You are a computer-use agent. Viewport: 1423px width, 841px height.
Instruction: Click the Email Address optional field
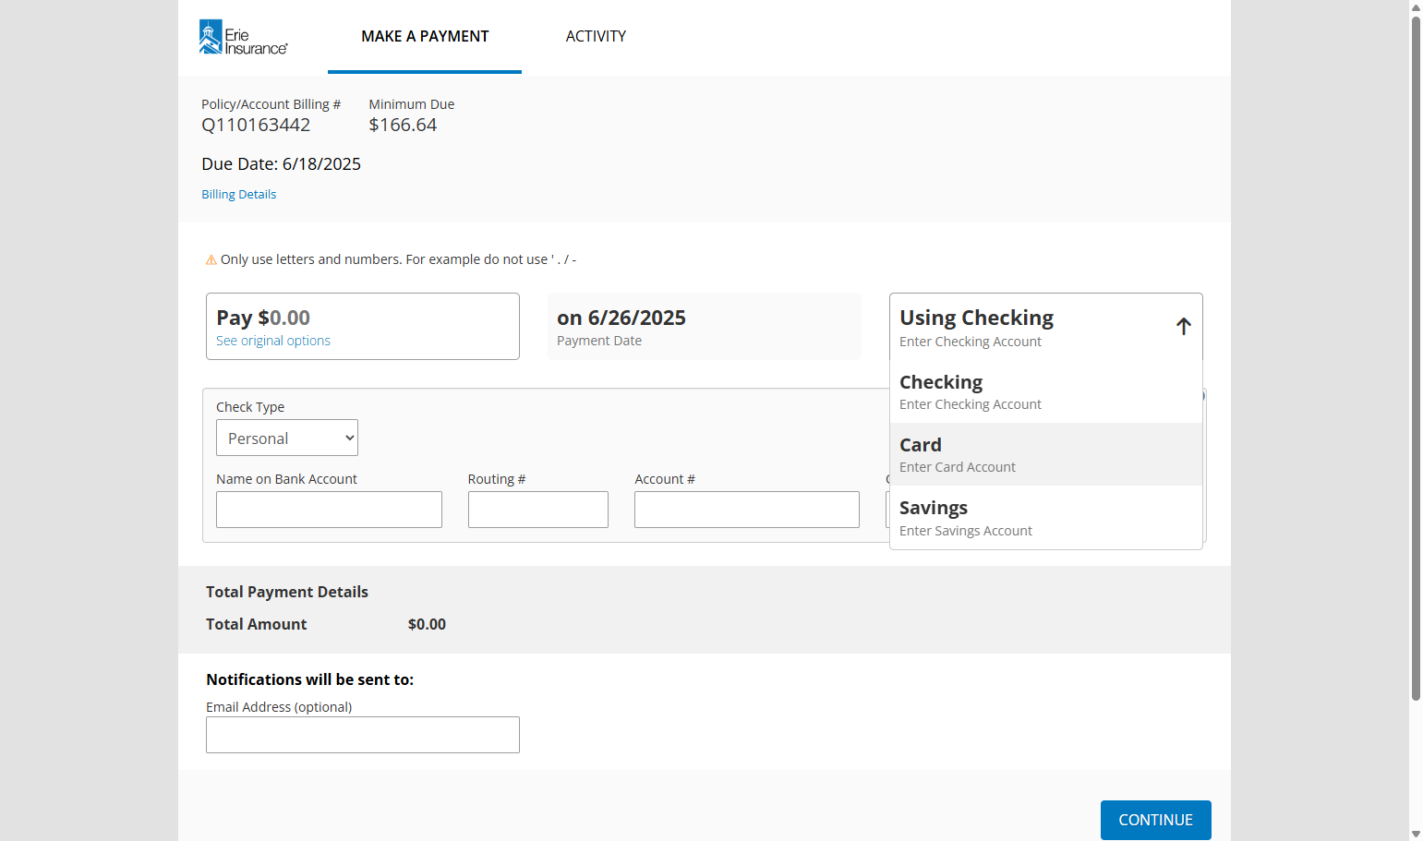pyautogui.click(x=363, y=735)
